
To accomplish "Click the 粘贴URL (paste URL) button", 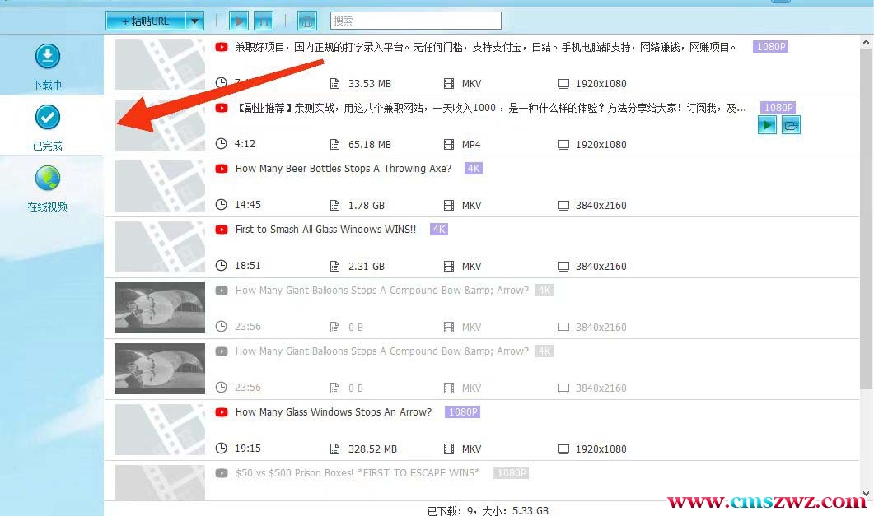I will click(146, 21).
